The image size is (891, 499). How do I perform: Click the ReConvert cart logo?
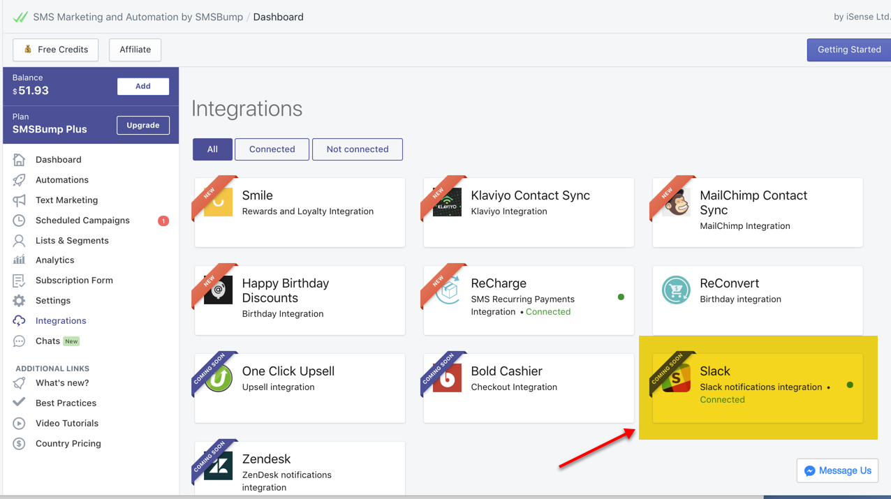676,290
